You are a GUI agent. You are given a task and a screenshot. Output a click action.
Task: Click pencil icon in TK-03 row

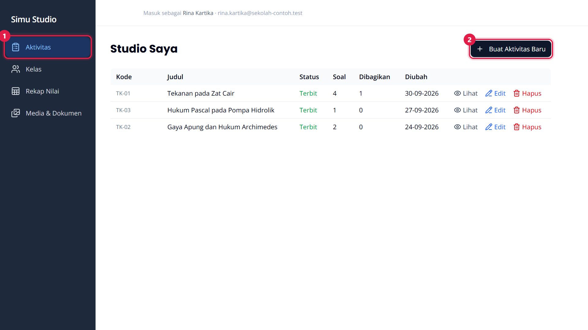click(x=489, y=110)
